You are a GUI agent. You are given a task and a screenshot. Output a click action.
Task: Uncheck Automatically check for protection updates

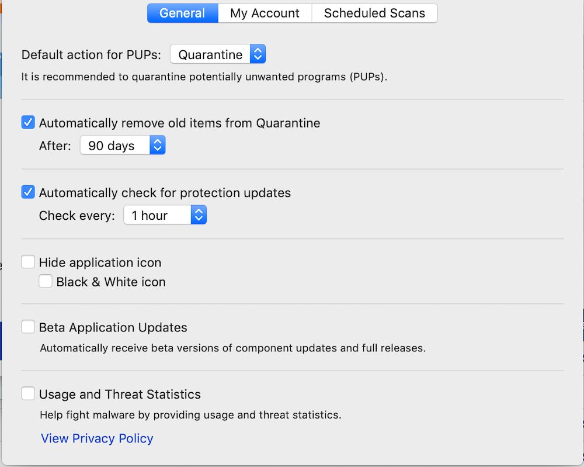(x=28, y=192)
